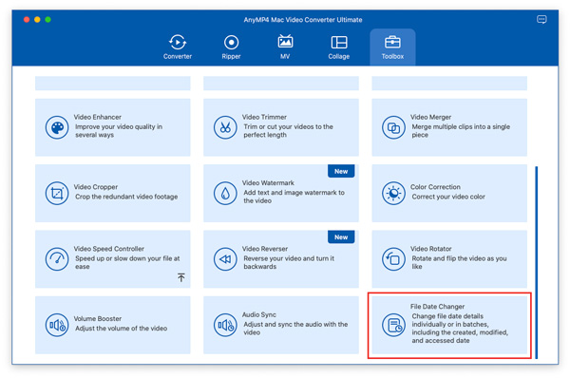Click "Rotate and flip the video" description

point(459,262)
